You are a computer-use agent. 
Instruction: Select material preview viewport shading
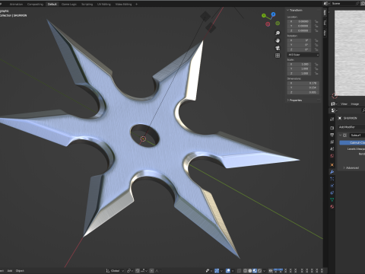pos(255,271)
